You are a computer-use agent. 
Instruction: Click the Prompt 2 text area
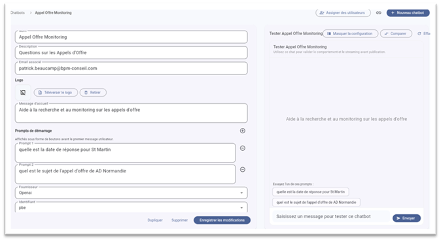(125, 174)
